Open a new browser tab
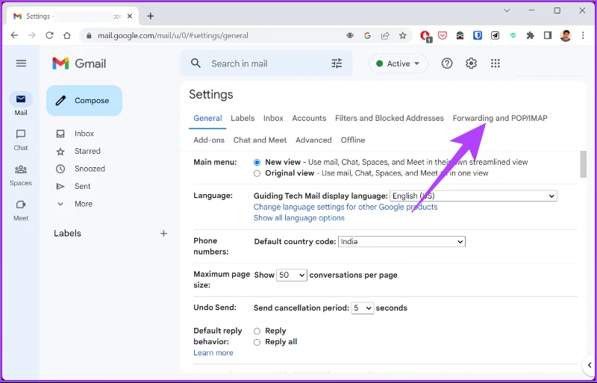This screenshot has height=383, width=597. click(x=151, y=16)
